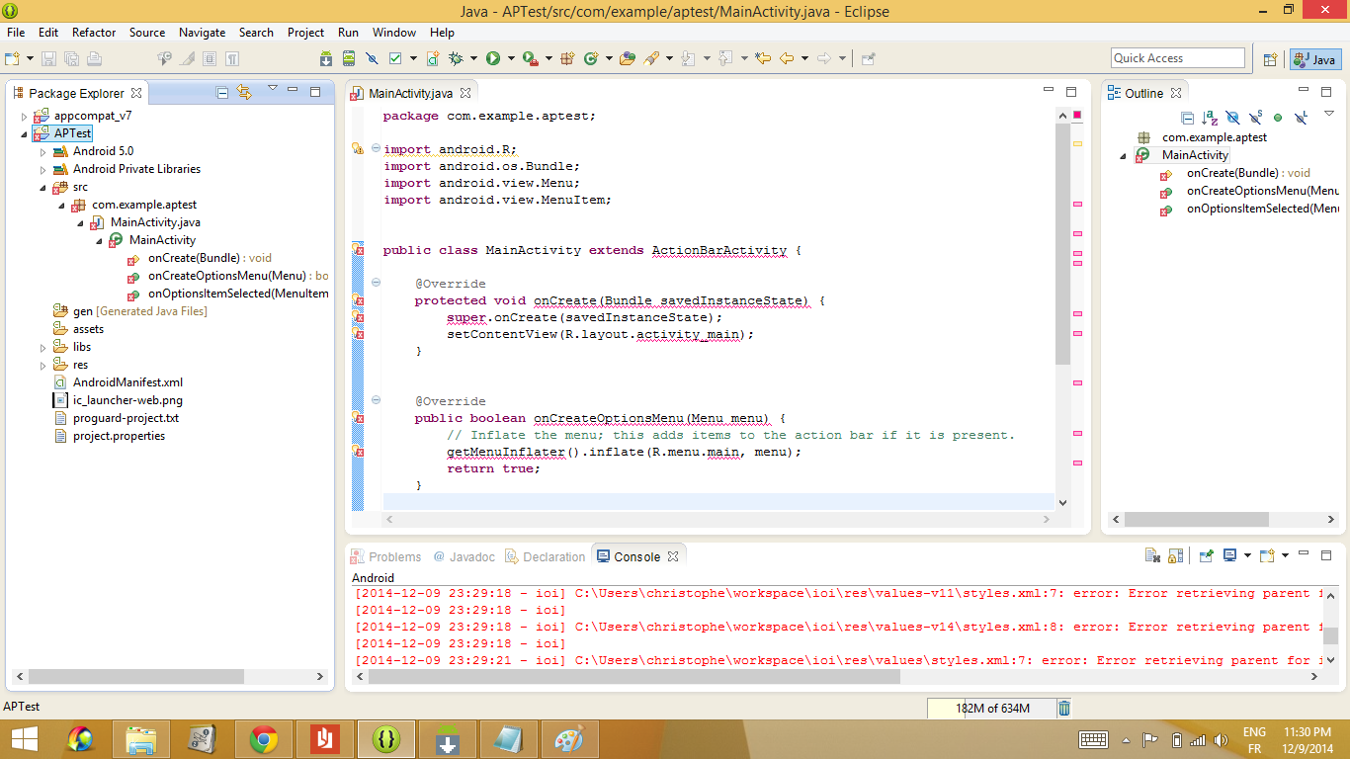Expand the Android 5.0 library node
The height and width of the screenshot is (759, 1350).
coord(43,151)
